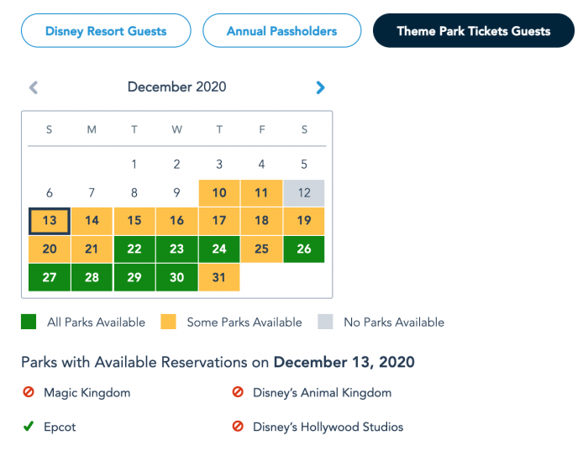Click yellow Some Parks Available legend swatch
The height and width of the screenshot is (451, 588).
pyautogui.click(x=168, y=322)
